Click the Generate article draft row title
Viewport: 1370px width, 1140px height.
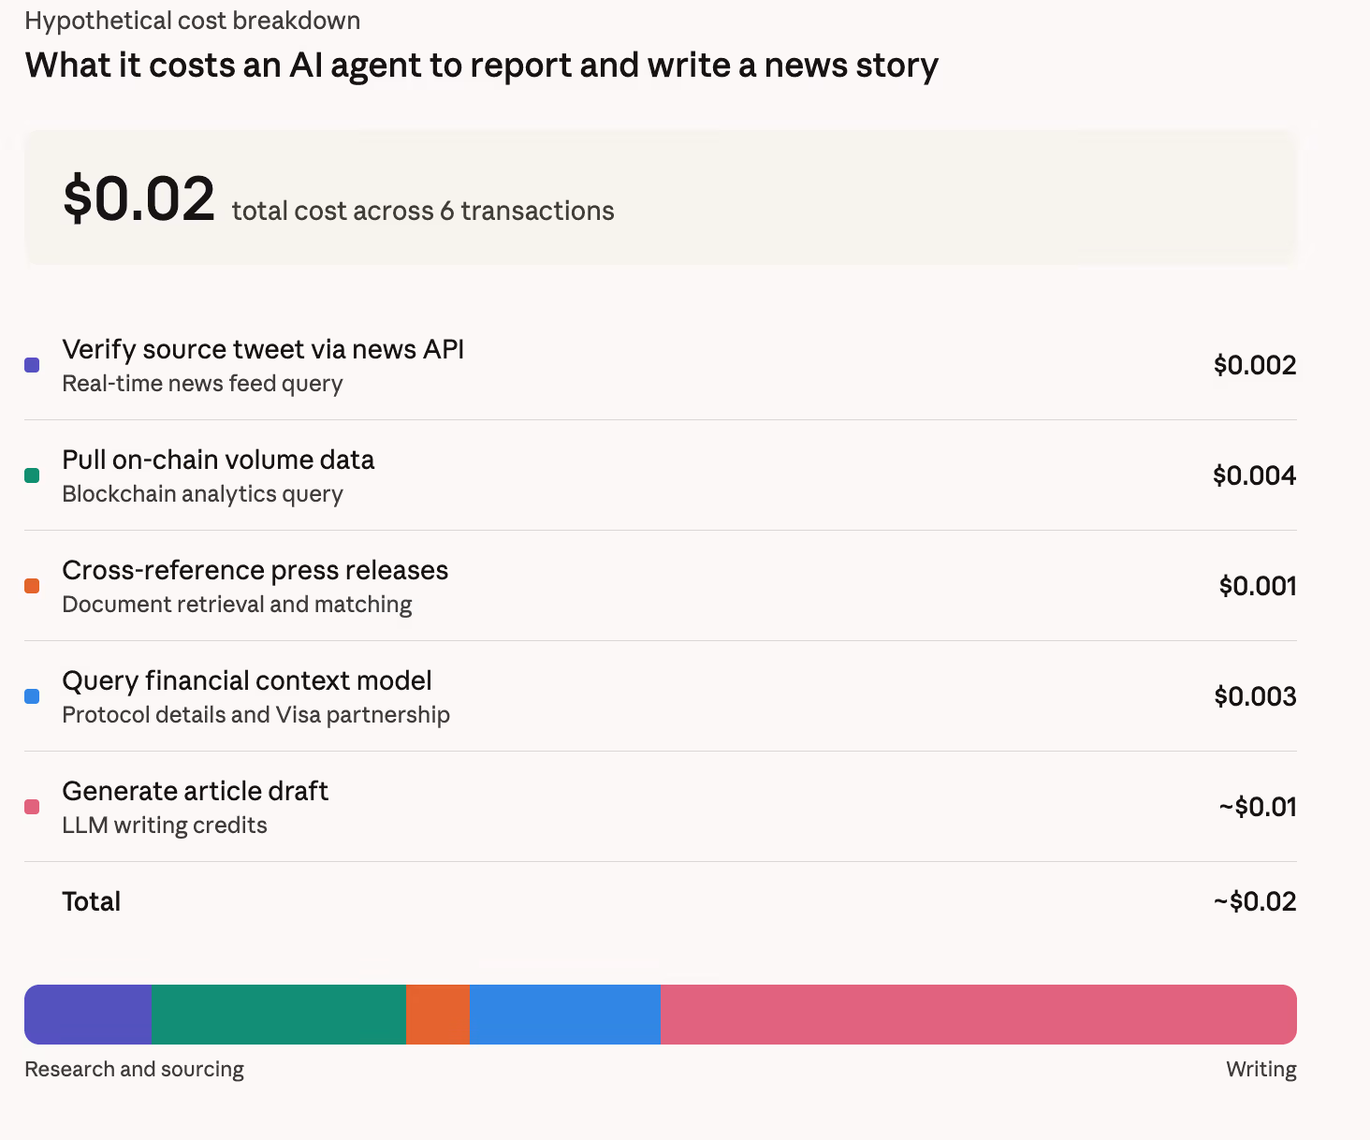point(195,791)
